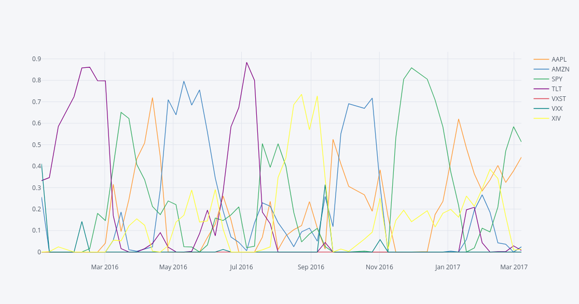
Task: Toggle SPY legend entry
Action: (557, 79)
